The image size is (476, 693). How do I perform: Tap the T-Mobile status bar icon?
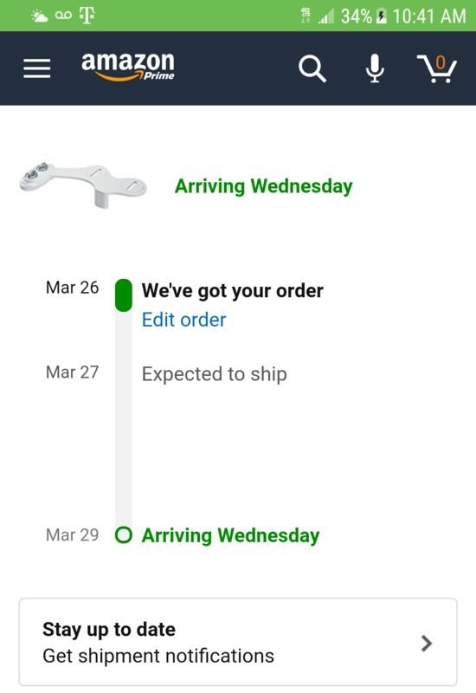(x=87, y=16)
